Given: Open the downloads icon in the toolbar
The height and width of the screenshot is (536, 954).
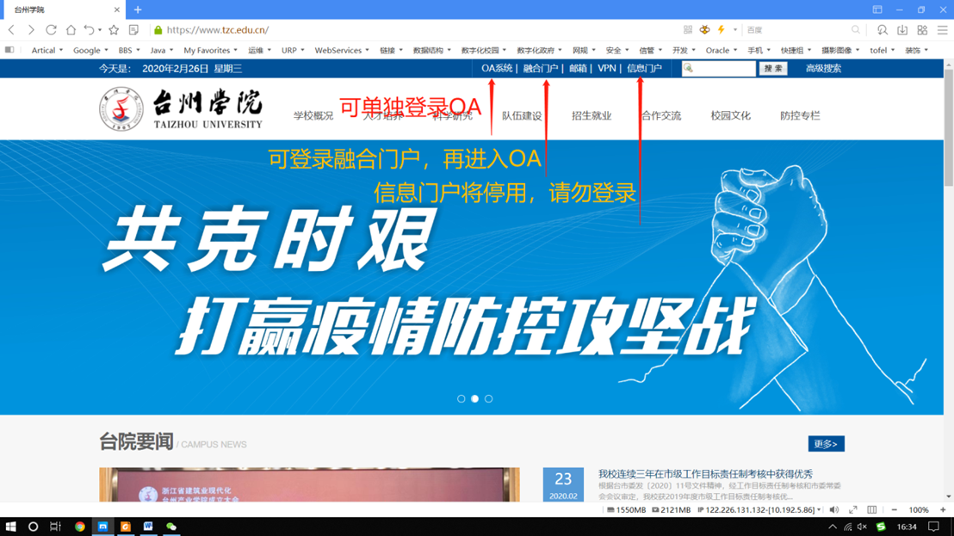Looking at the screenshot, I should tap(901, 30).
